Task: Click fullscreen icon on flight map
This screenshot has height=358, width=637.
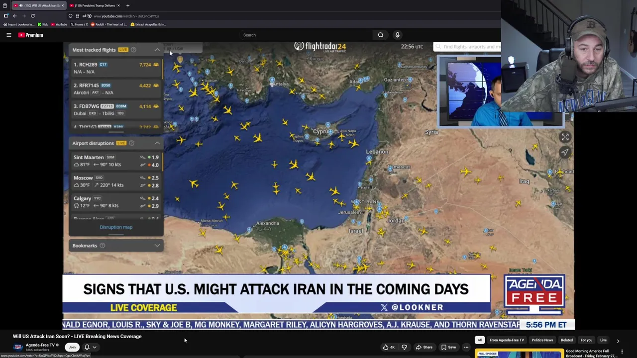Action: point(565,137)
